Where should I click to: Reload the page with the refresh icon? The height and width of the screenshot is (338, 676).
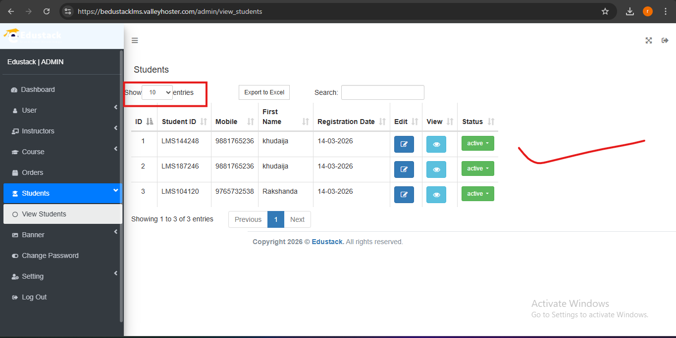pyautogui.click(x=47, y=11)
